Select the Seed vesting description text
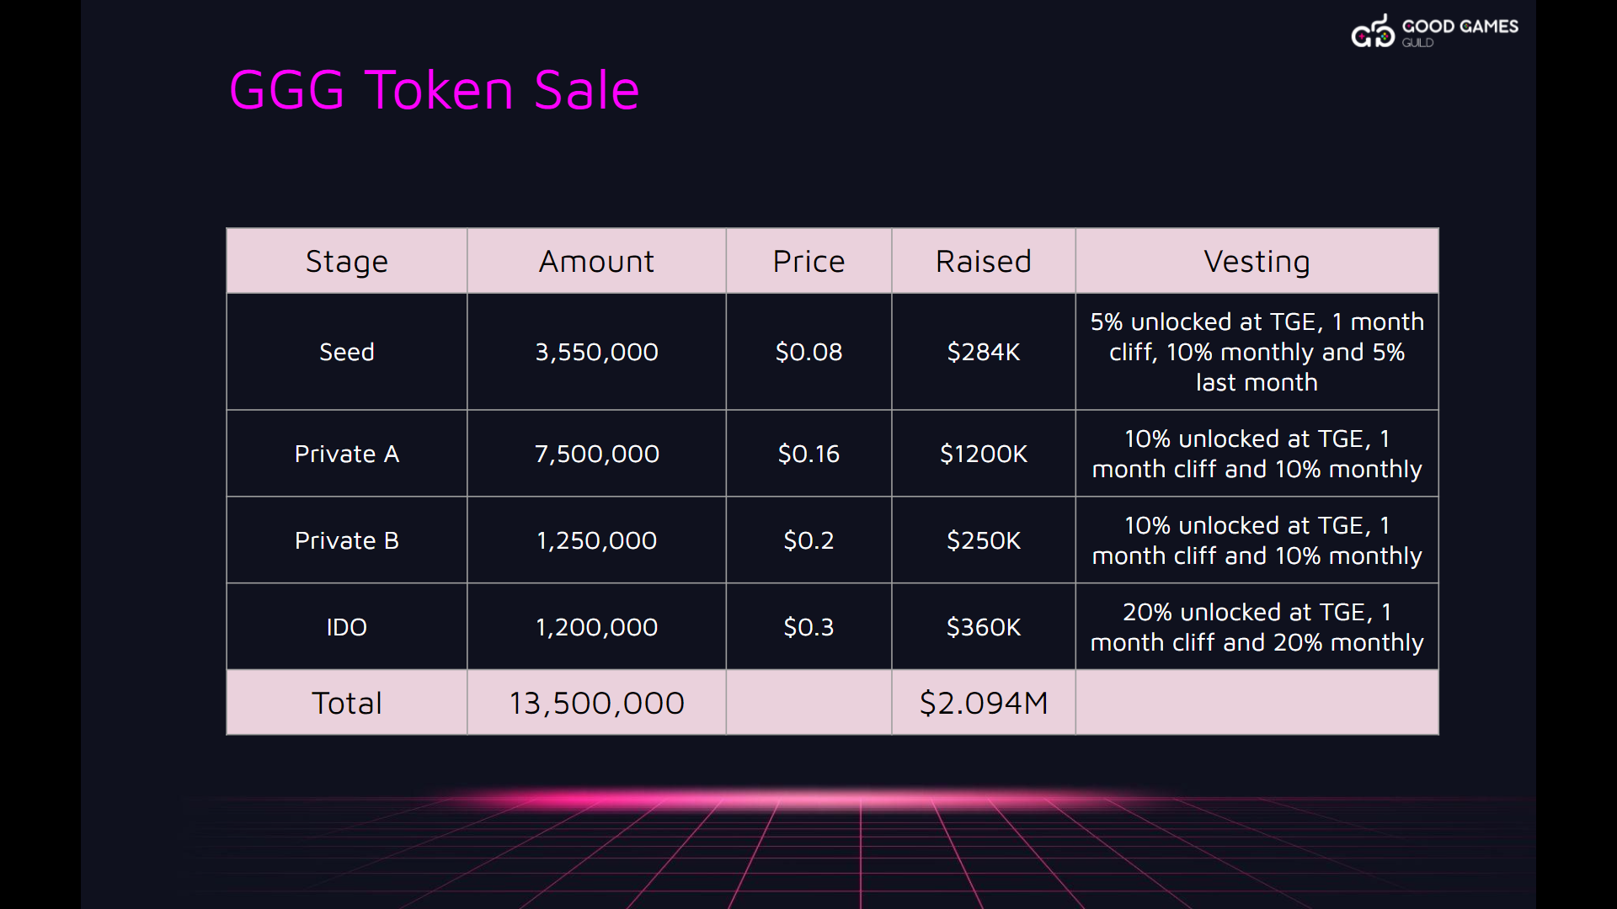This screenshot has width=1617, height=909. [1257, 352]
